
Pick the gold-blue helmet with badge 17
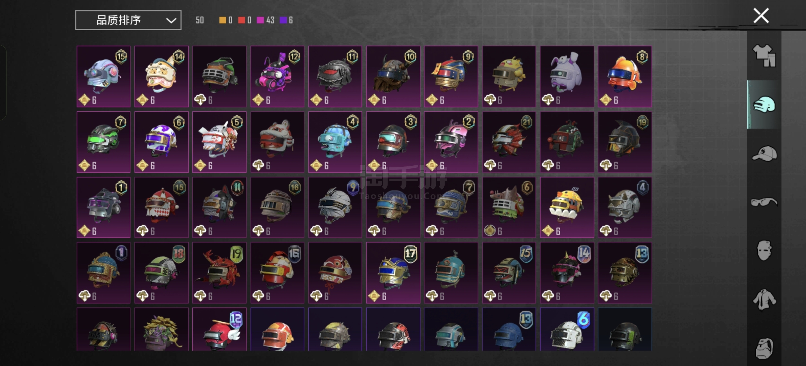(x=393, y=272)
